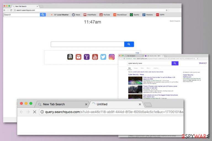212x141 pixels.
Task: Click the toolbar Search text box
Action: [22, 15]
